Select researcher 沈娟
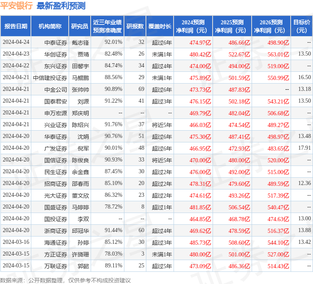313x284 pixels. pos(83,137)
